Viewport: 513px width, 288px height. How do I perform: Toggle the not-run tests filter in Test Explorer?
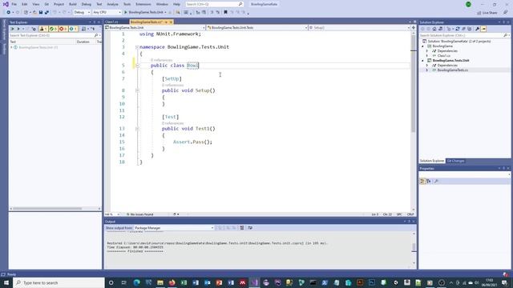(x=73, y=29)
